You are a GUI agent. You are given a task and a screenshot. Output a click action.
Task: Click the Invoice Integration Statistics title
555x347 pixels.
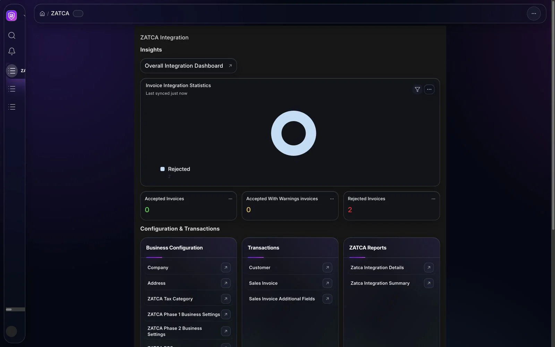tap(178, 85)
